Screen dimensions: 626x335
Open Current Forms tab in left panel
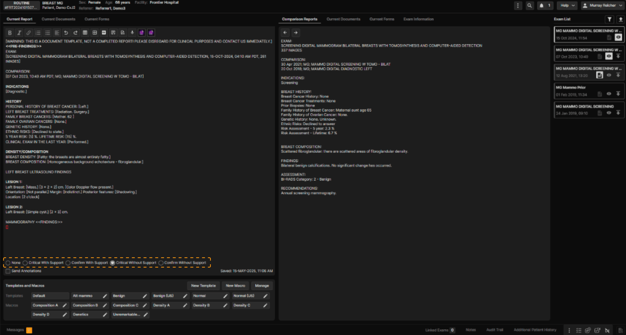point(97,19)
